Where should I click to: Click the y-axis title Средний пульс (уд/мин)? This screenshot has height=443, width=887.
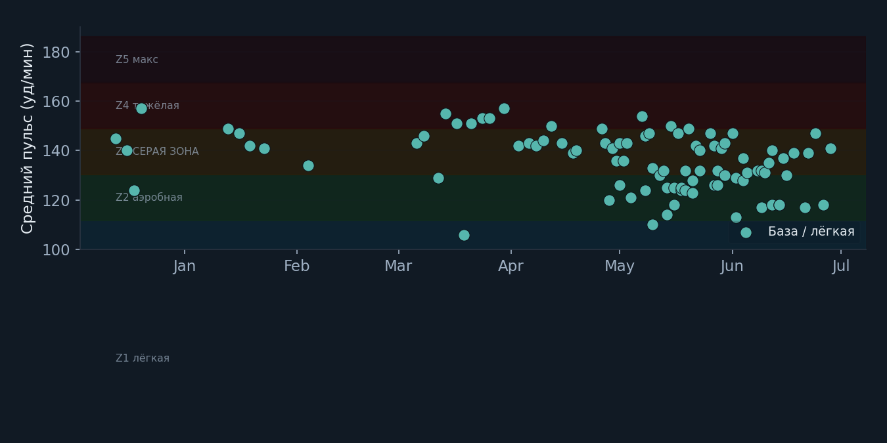click(27, 138)
